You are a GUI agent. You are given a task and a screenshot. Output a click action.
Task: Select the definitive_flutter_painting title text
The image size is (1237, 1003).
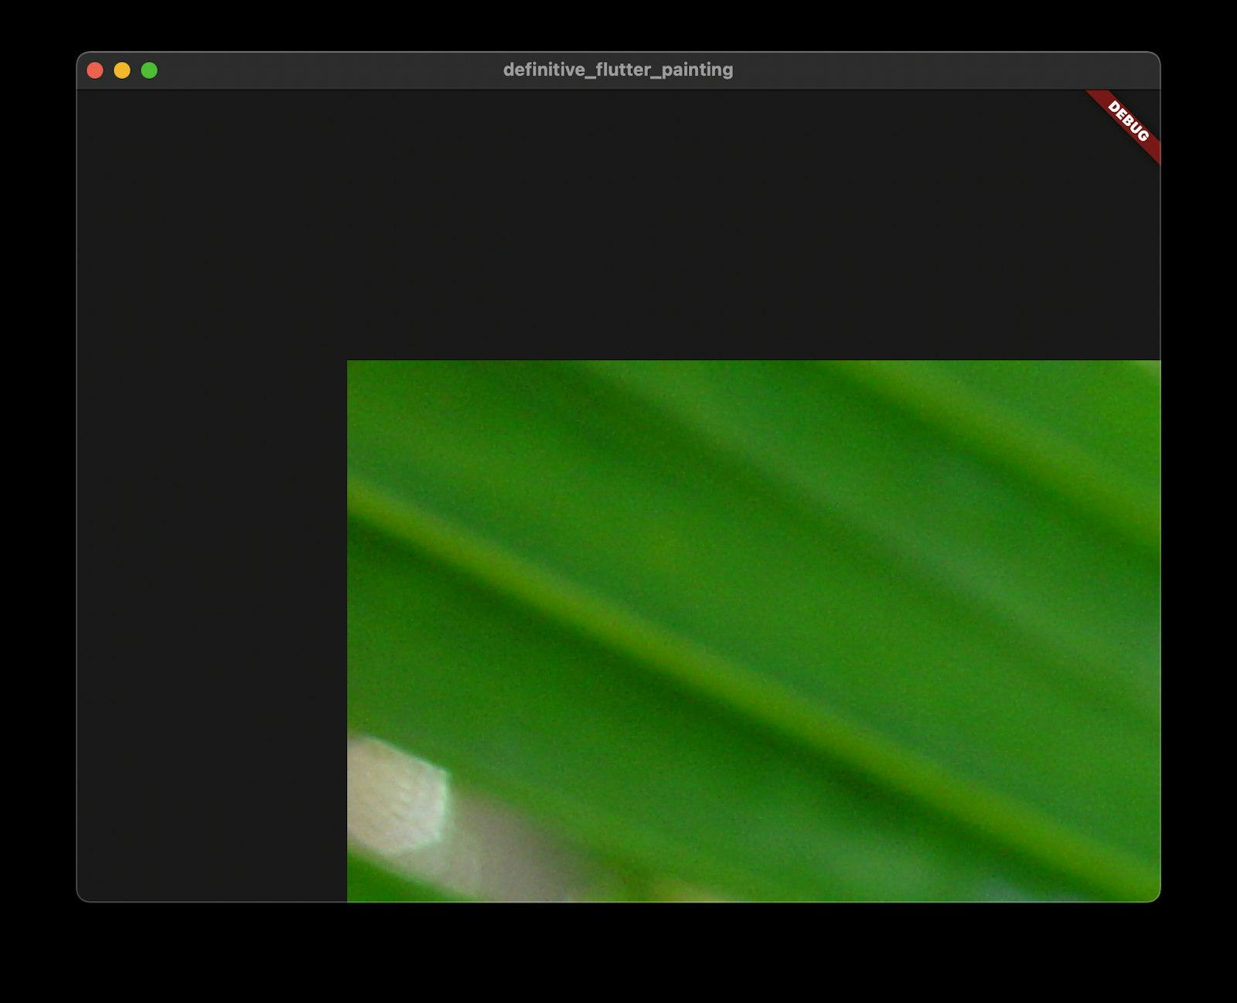pyautogui.click(x=618, y=70)
